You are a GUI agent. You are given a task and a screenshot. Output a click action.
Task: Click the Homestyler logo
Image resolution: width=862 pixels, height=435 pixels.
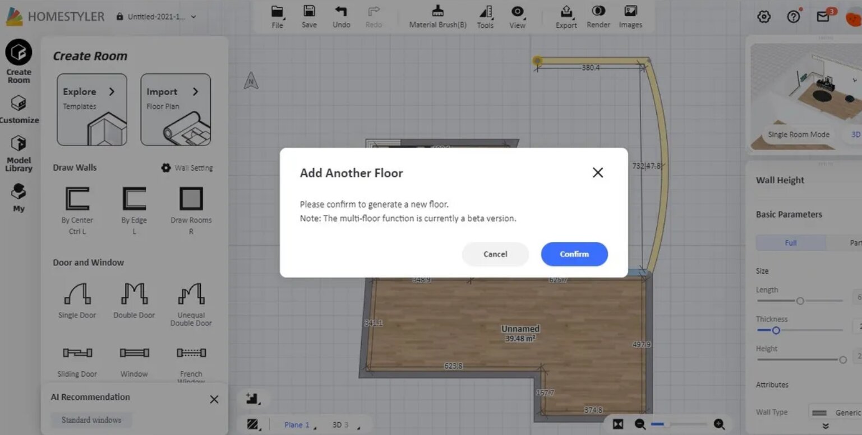click(x=55, y=16)
